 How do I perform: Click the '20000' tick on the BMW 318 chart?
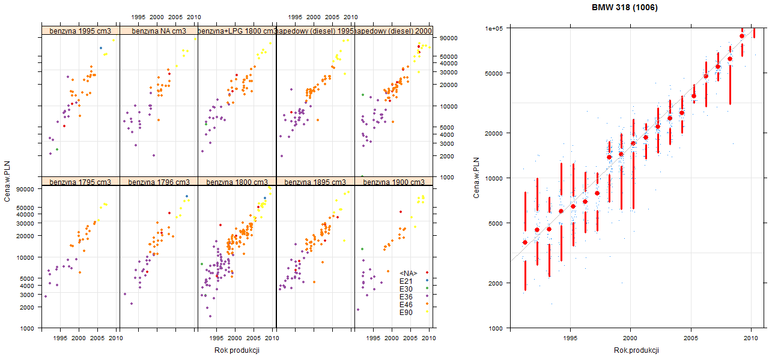[494, 133]
